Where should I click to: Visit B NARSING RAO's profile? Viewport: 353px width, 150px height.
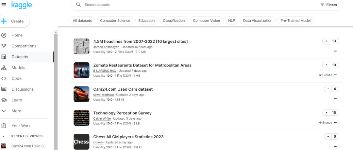point(105,71)
